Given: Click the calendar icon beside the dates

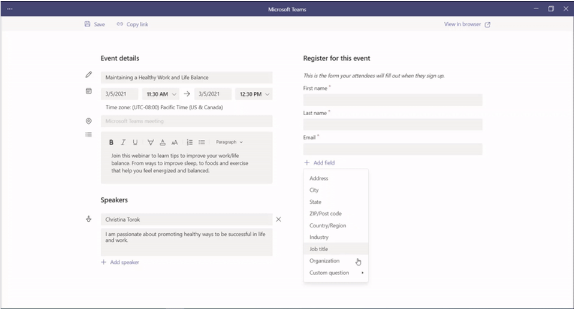Looking at the screenshot, I should point(89,91).
